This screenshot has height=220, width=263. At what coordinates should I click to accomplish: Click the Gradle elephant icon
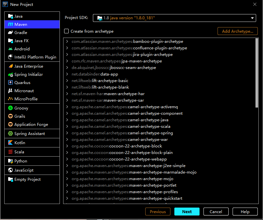point(10,32)
